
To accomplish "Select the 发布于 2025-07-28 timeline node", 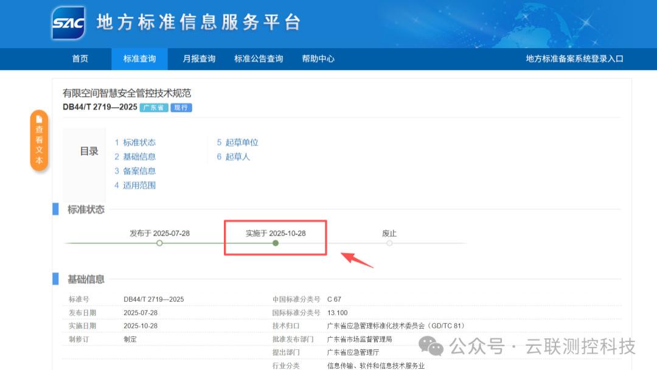I will 159,243.
